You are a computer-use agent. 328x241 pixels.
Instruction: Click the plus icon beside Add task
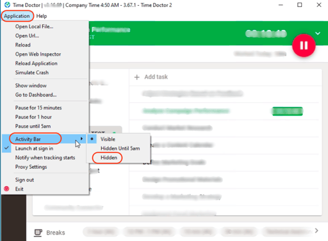click(x=137, y=77)
